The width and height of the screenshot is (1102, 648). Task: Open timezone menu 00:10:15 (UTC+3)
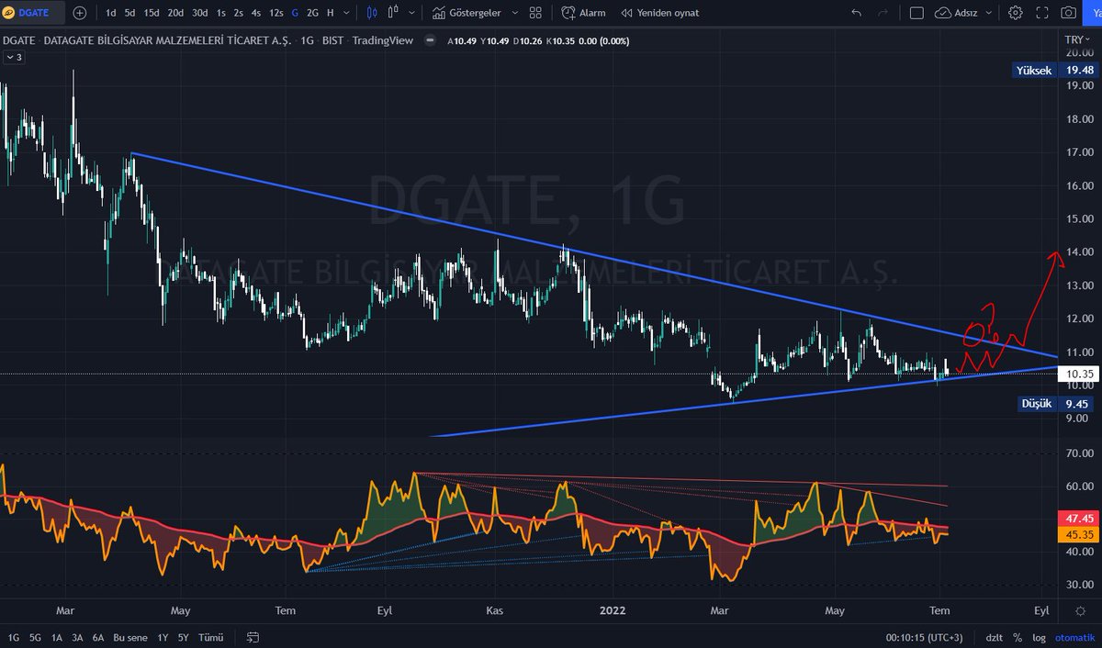pos(925,637)
